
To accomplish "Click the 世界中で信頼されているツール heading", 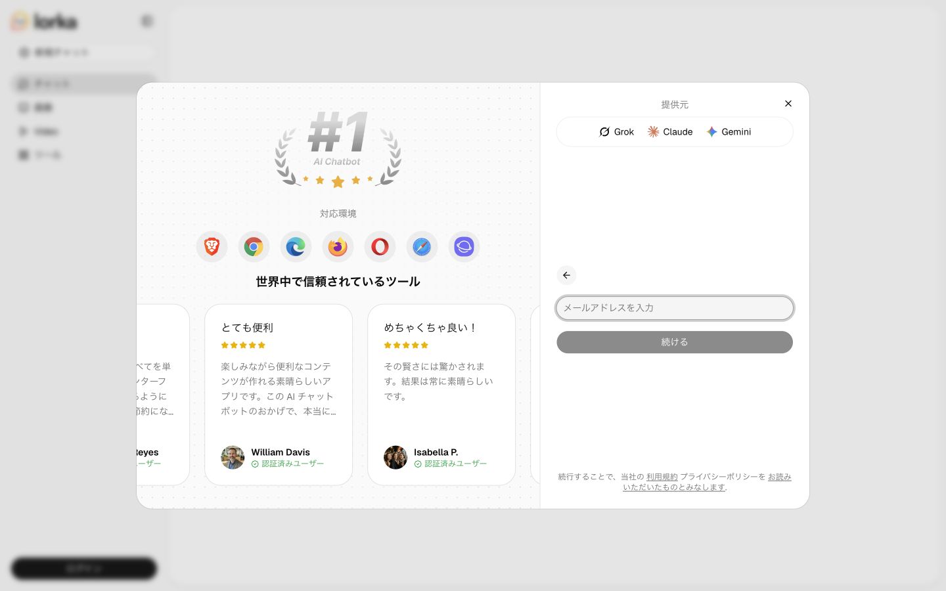I will pos(338,282).
